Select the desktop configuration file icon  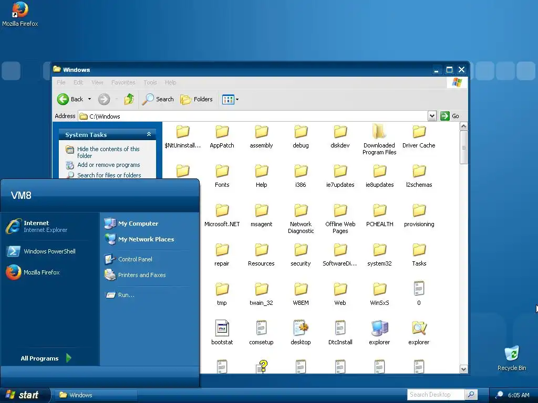point(301,328)
